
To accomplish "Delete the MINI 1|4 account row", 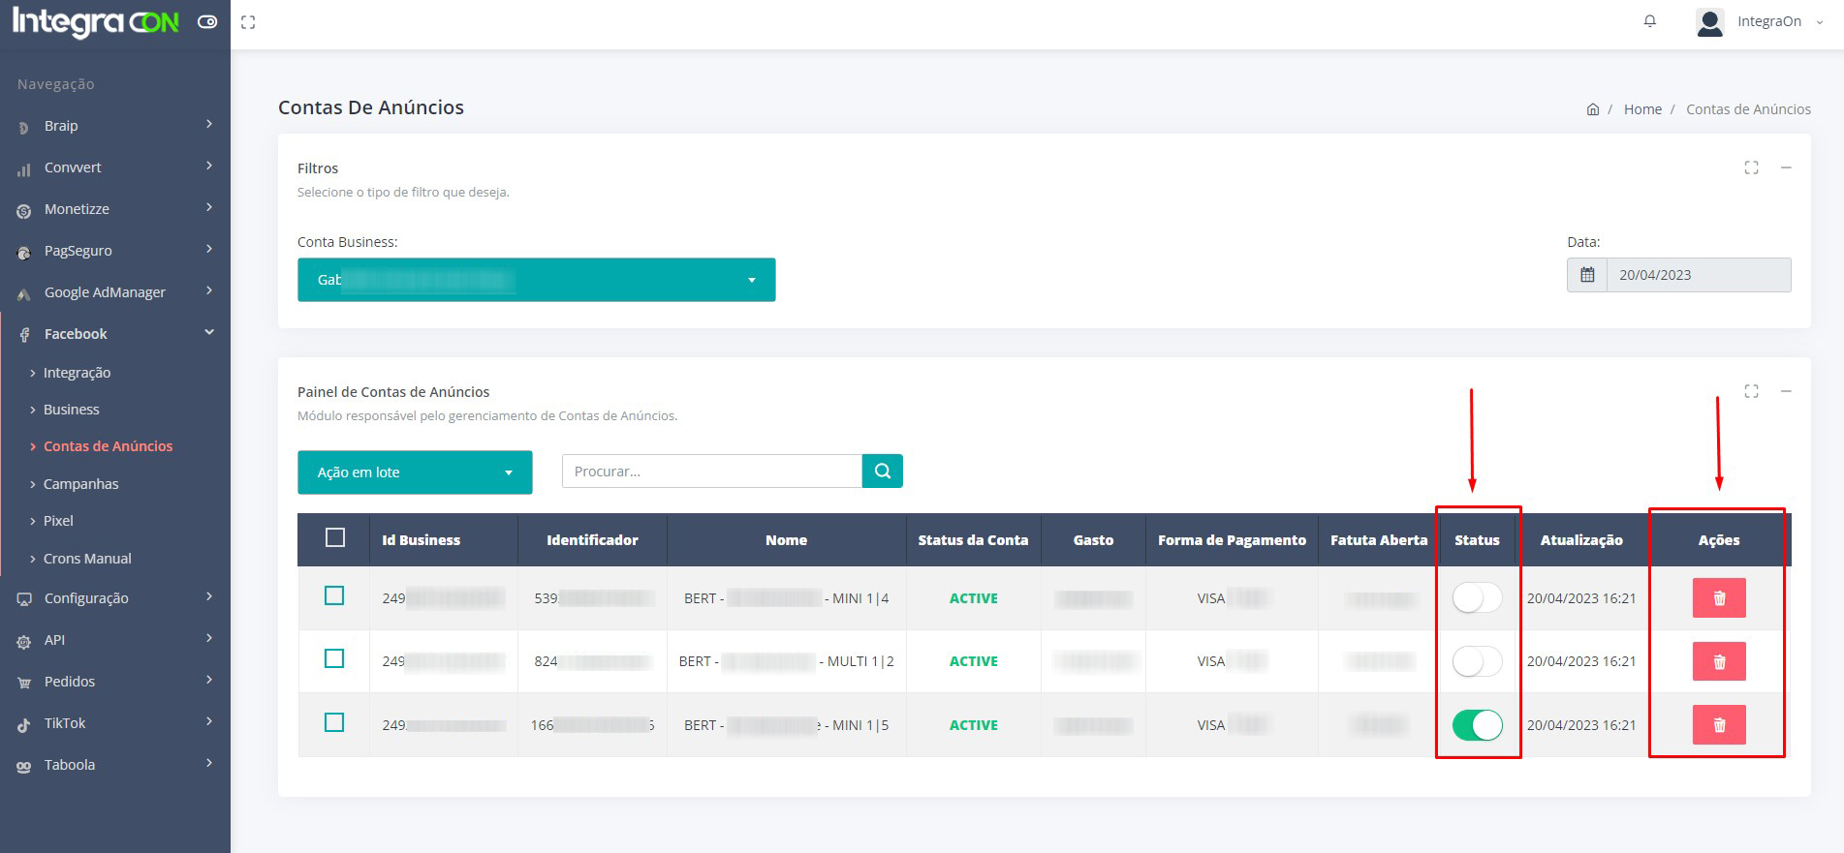I will 1718,598.
